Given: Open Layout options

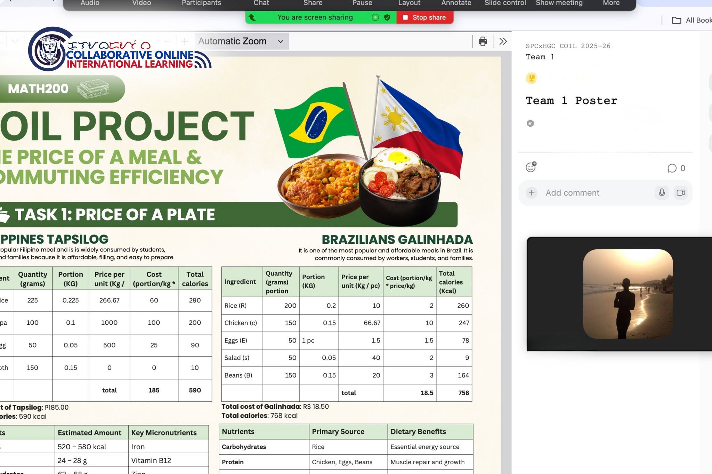Looking at the screenshot, I should click(409, 3).
